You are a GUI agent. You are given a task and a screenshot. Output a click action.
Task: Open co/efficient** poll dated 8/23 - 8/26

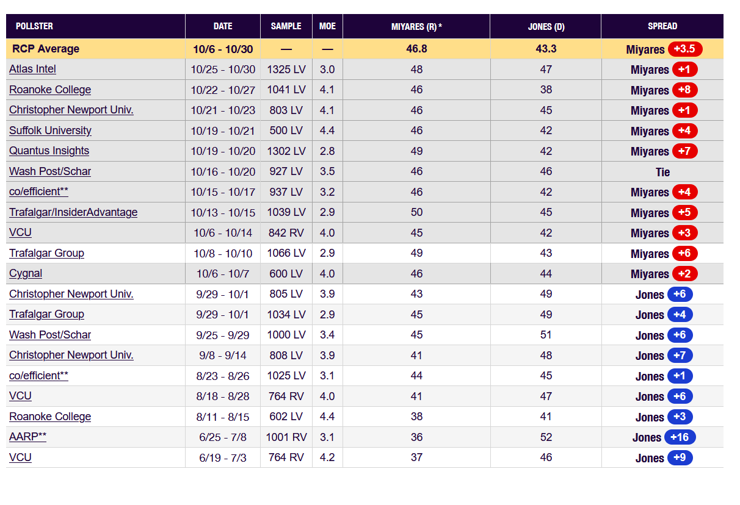[38, 376]
